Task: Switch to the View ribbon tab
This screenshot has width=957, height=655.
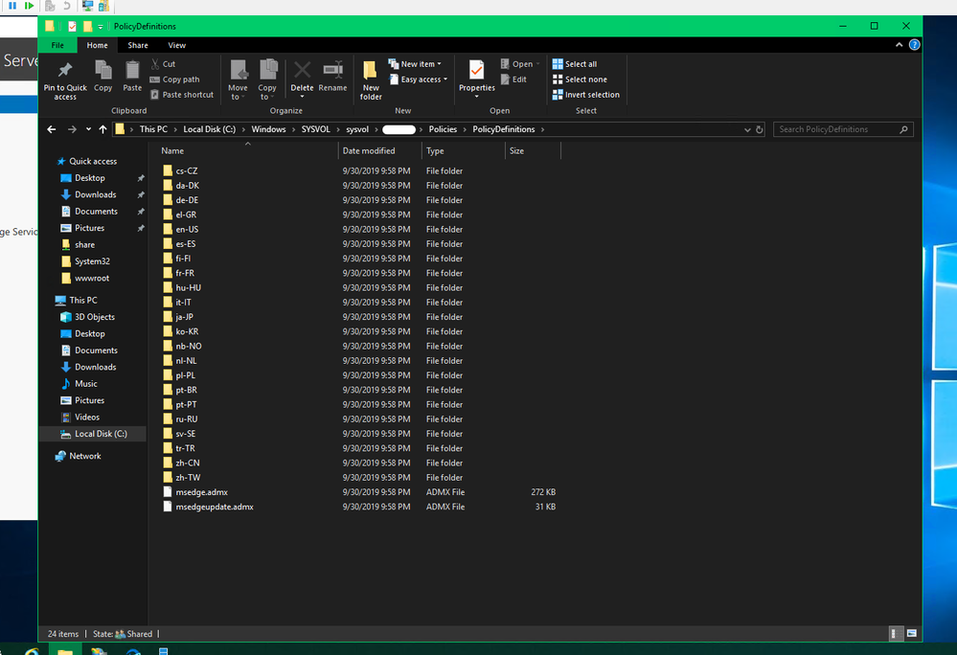Action: pos(177,45)
